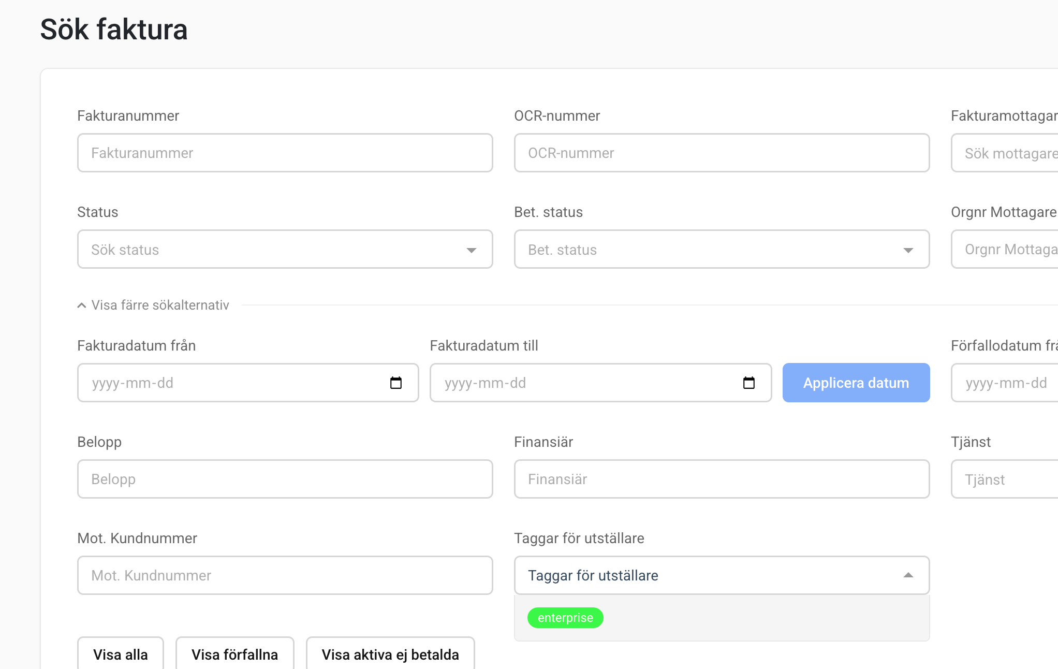Image resolution: width=1058 pixels, height=669 pixels.
Task: Click the Visa förfallna button
Action: 235,655
